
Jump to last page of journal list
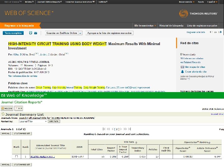(129, 129)
